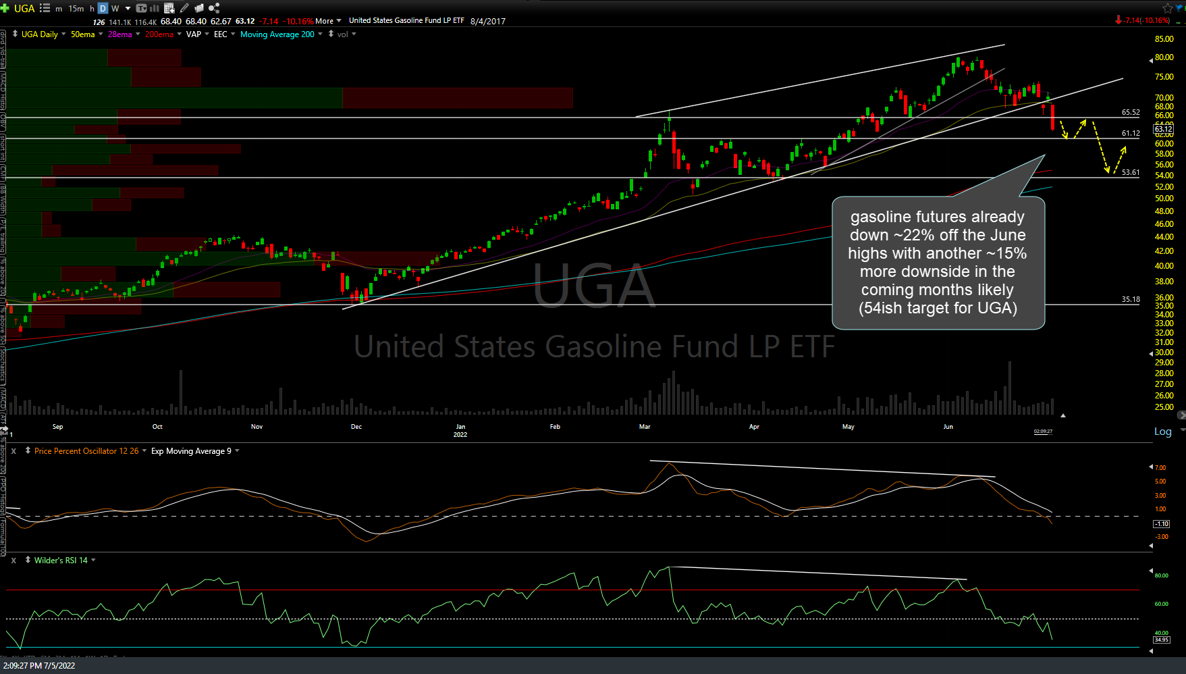Click the UGA ticker symbol field
The width and height of the screenshot is (1186, 674).
pos(24,8)
